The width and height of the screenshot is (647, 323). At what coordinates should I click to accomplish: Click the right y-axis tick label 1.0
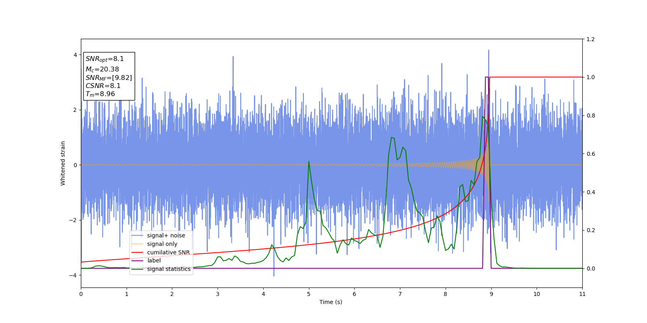click(590, 77)
